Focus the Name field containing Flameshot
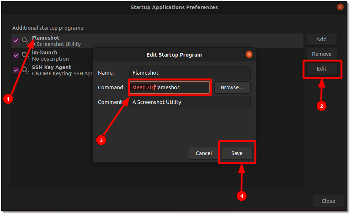 pyautogui.click(x=189, y=73)
